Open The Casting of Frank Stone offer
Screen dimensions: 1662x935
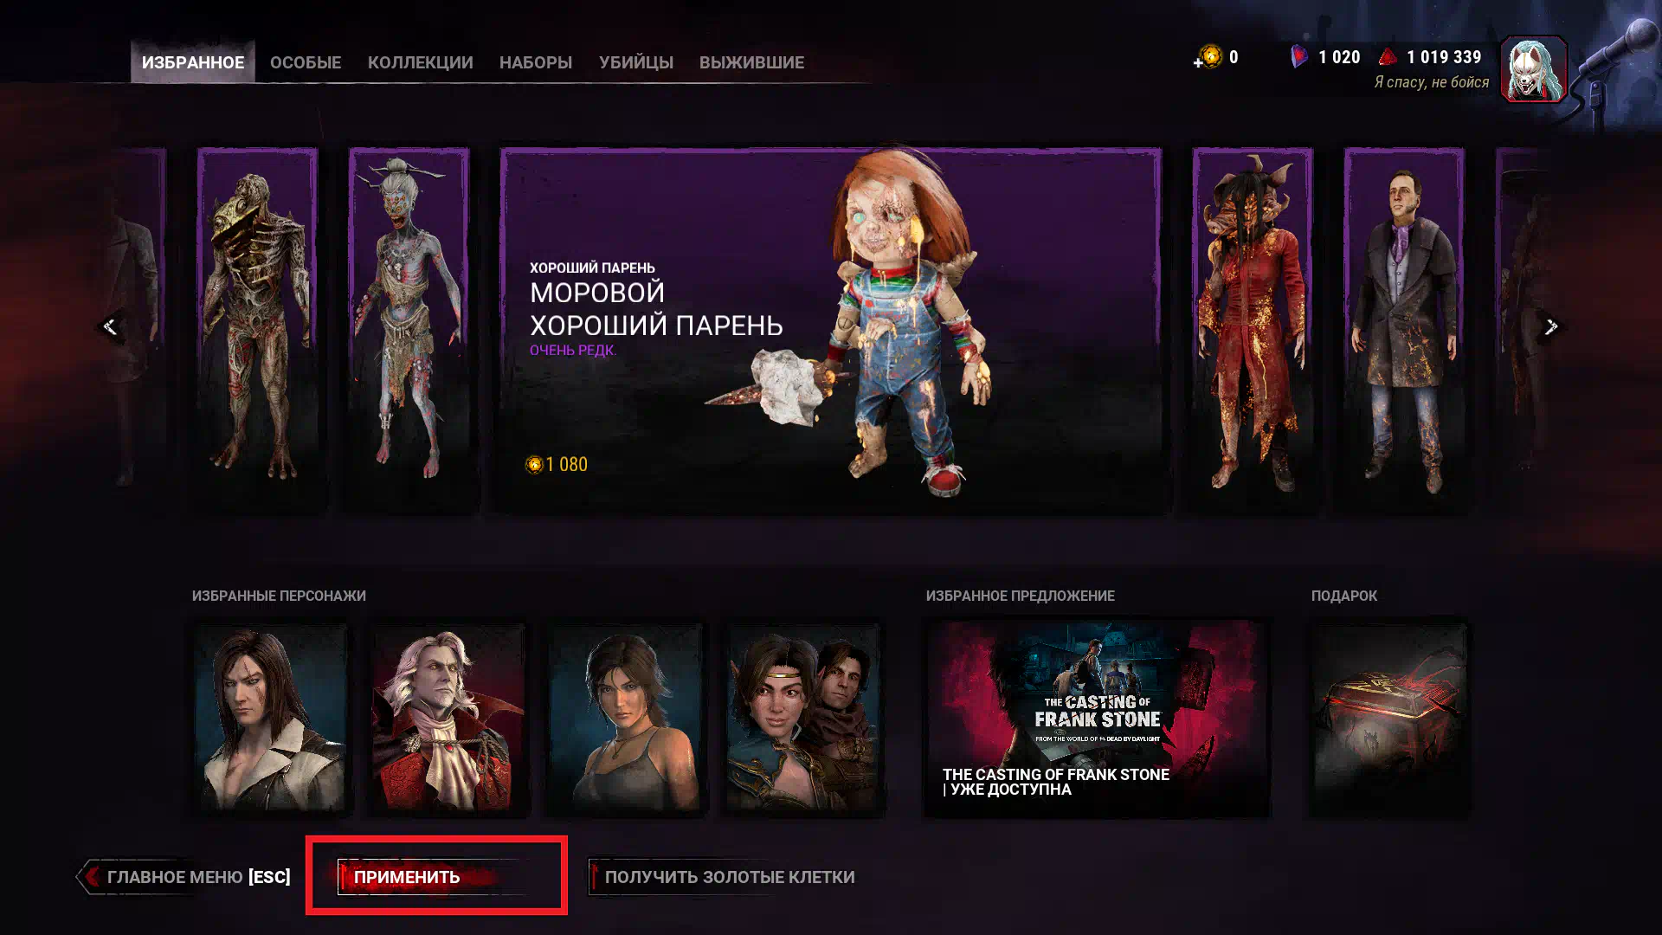tap(1098, 719)
